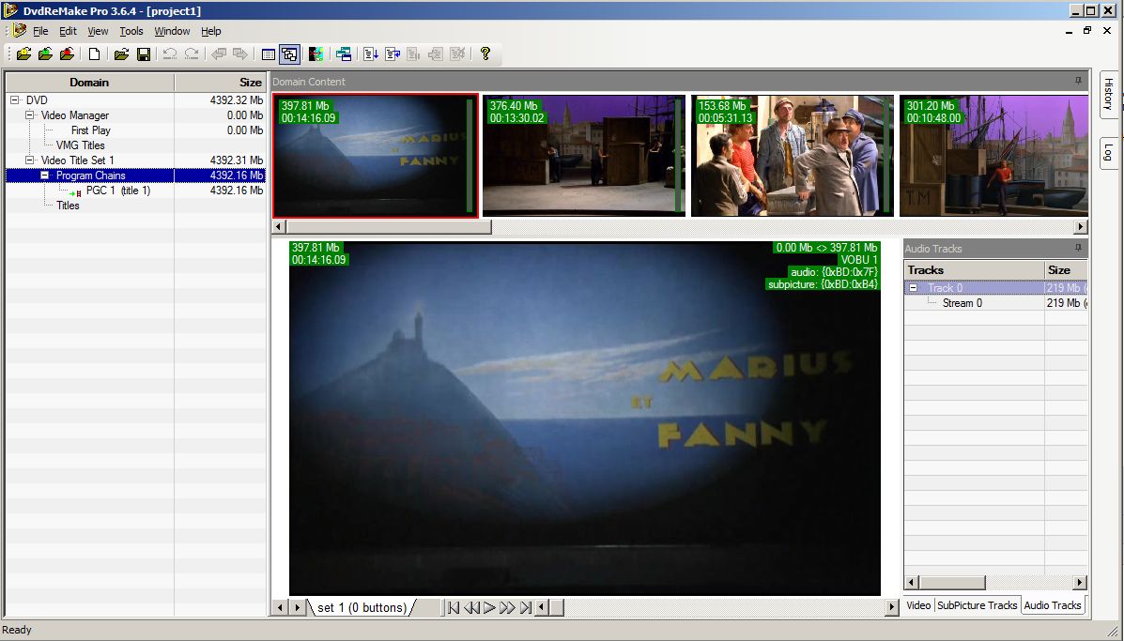Select PGC 1 (title 1) in tree
Viewport: 1124px width, 641px height.
[117, 191]
